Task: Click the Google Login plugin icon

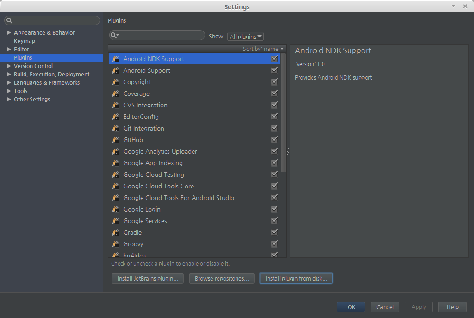Action: click(115, 209)
